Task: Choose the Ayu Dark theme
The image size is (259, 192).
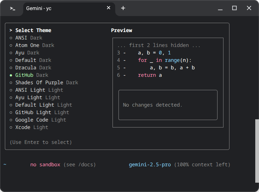Action: coord(24,53)
